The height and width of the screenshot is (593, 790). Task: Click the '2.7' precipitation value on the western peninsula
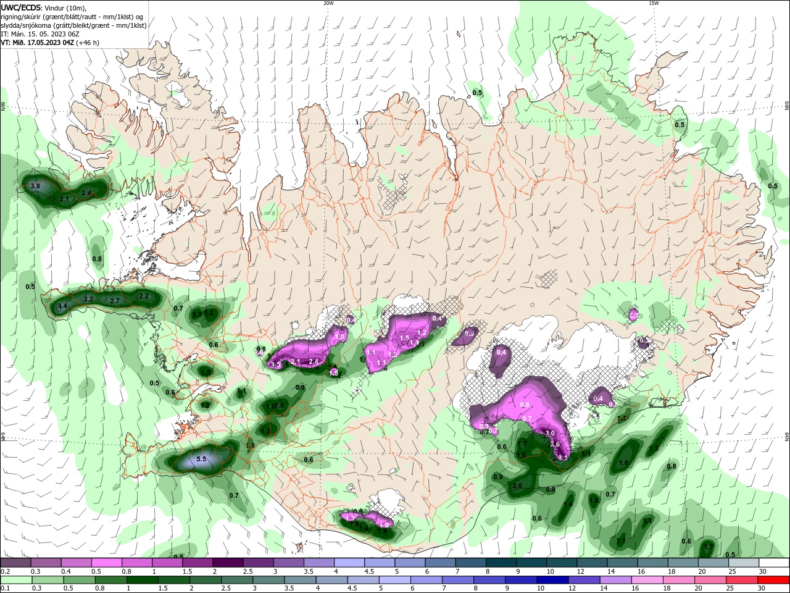(115, 301)
